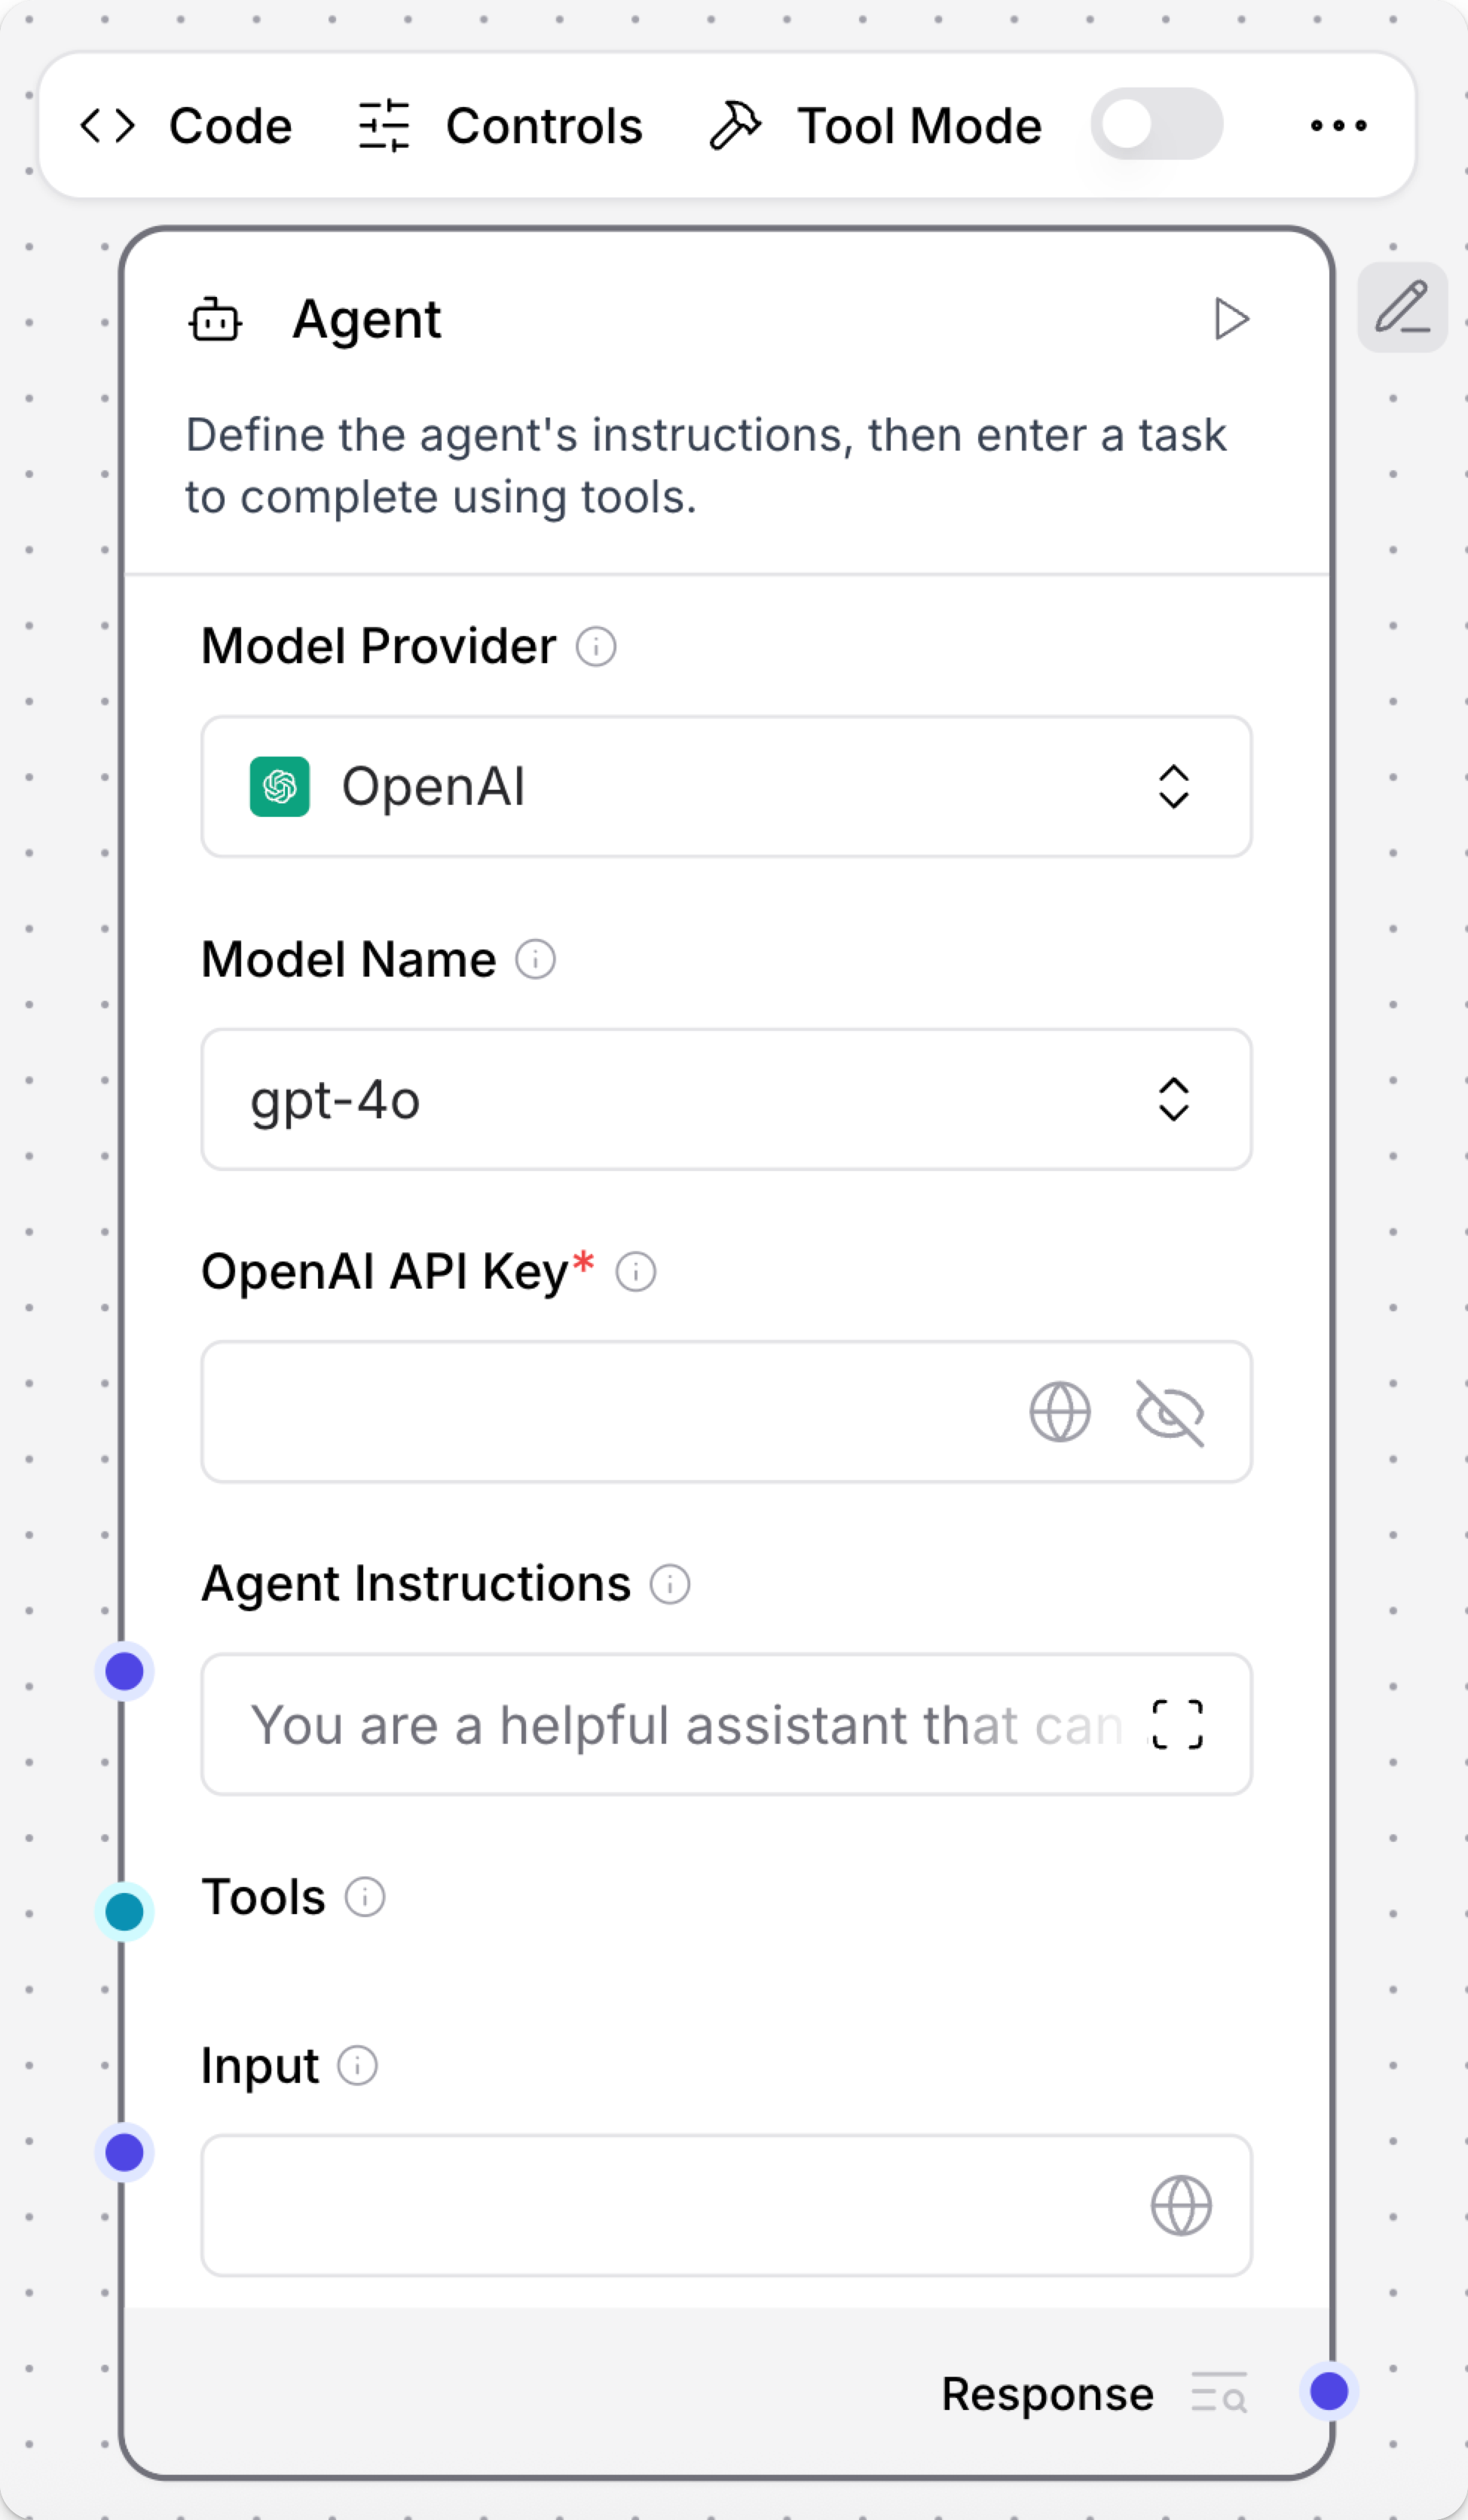The image size is (1468, 2520).
Task: Open the three-dot options menu
Action: point(1340,126)
